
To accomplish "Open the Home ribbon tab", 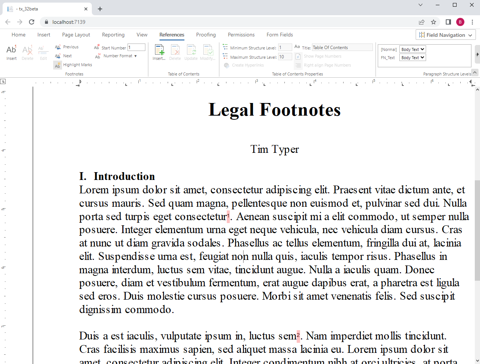I will point(19,35).
